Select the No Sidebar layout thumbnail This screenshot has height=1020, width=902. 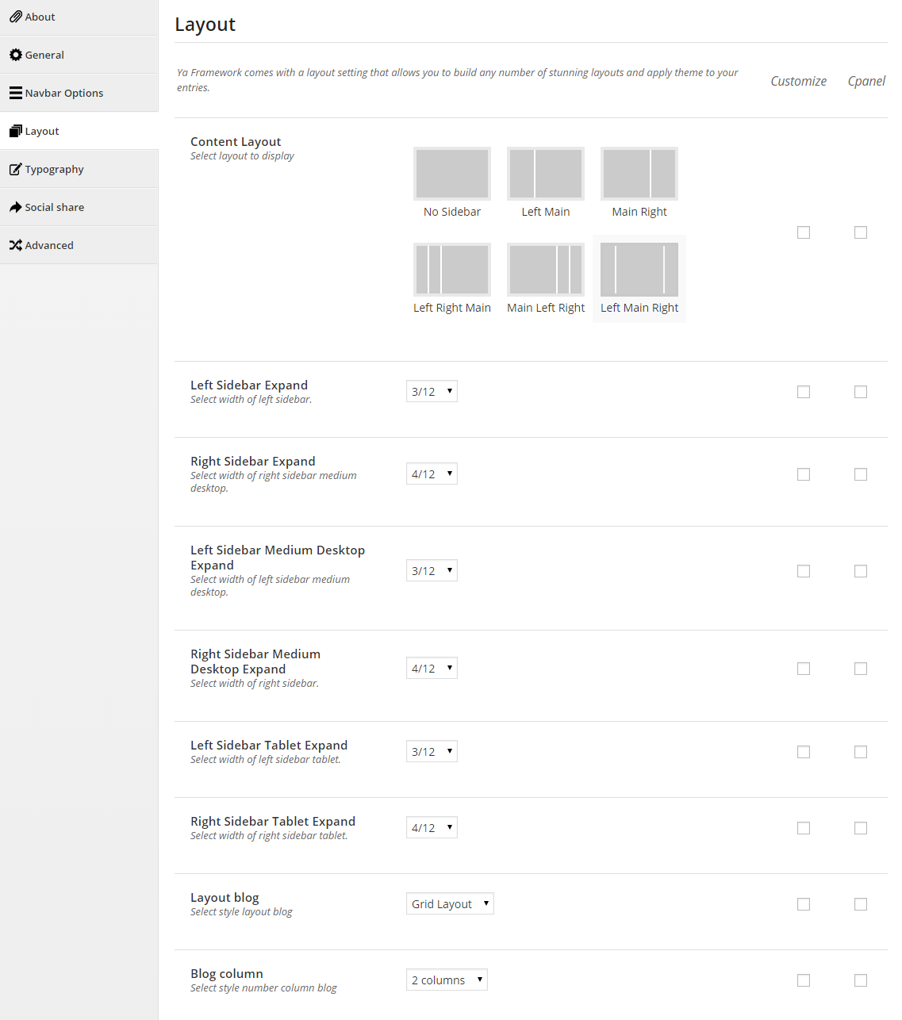pyautogui.click(x=452, y=174)
